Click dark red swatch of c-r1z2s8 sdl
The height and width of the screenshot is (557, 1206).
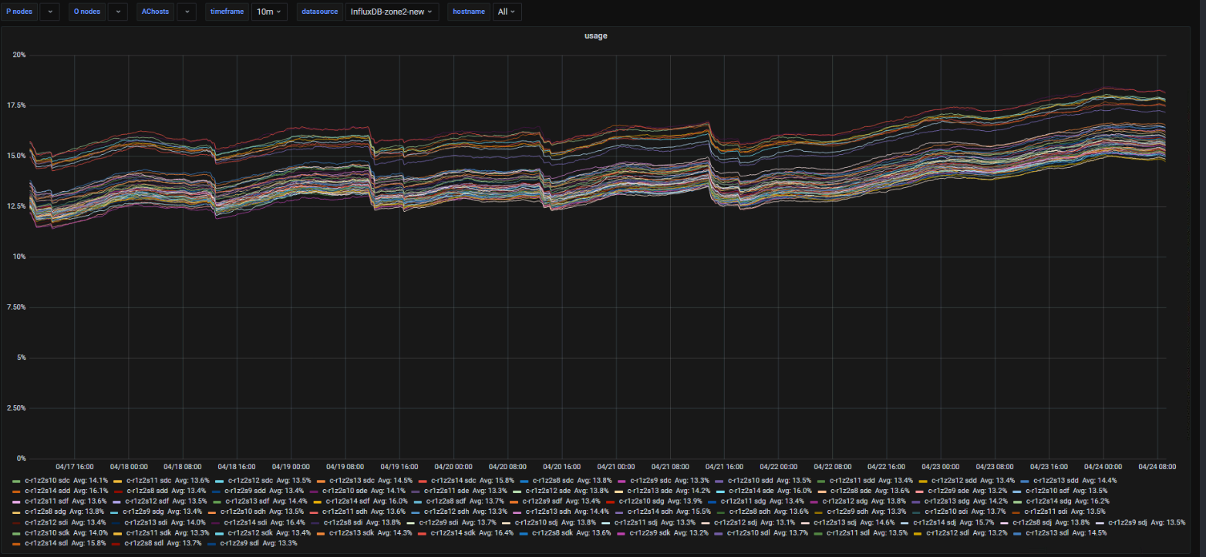point(117,543)
